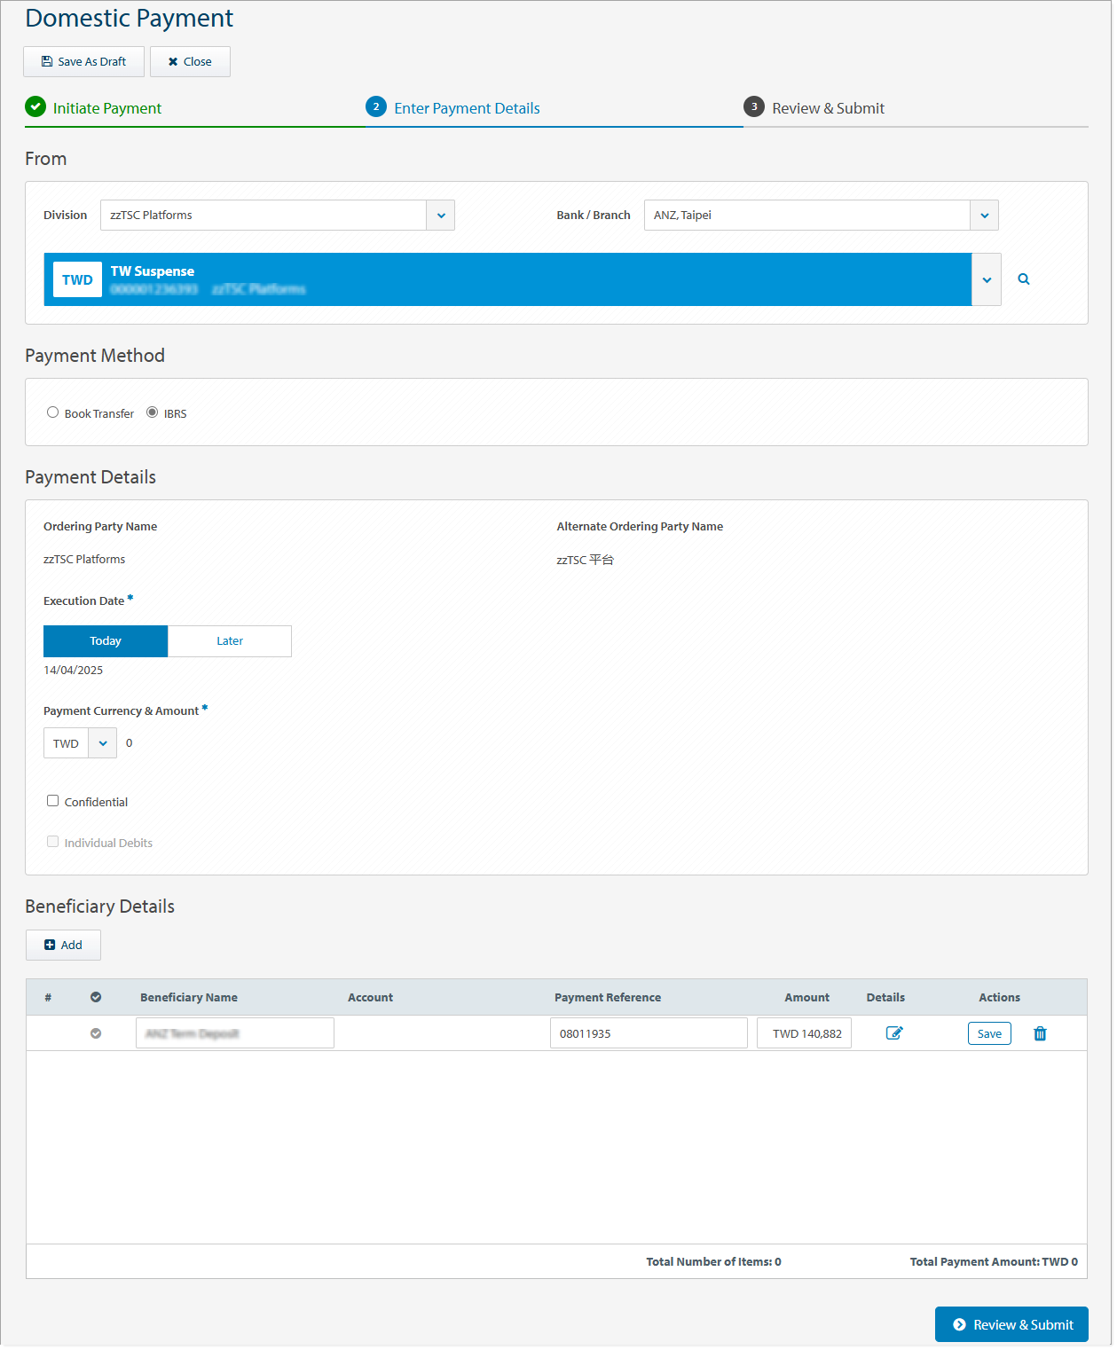
Task: Choose Later for the Execution Date
Action: (x=229, y=640)
